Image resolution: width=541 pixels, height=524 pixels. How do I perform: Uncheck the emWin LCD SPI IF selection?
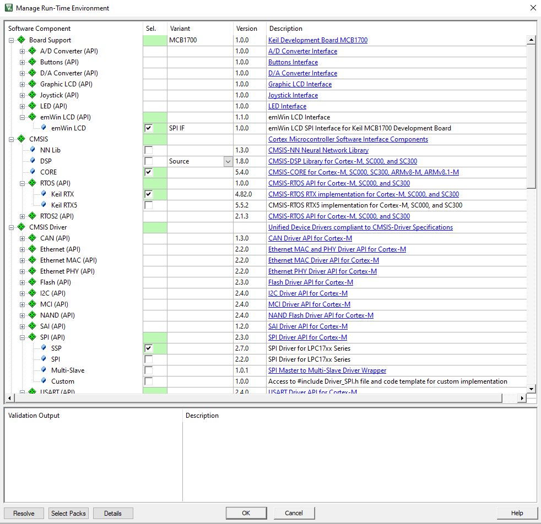pyautogui.click(x=148, y=128)
